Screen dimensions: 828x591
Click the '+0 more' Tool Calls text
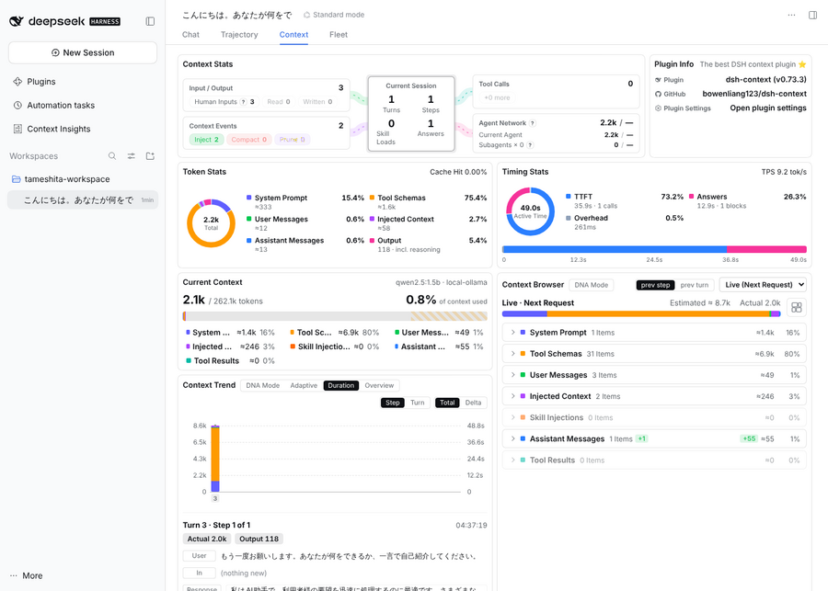point(497,97)
